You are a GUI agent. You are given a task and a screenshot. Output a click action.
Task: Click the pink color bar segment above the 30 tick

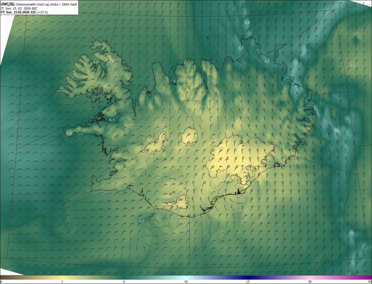point(310,278)
